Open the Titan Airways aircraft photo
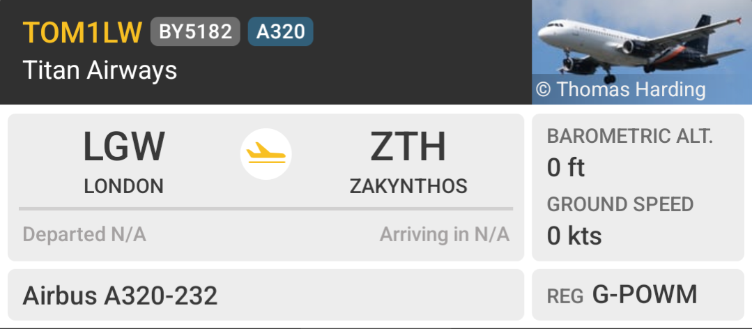The width and height of the screenshot is (752, 329). [x=642, y=52]
